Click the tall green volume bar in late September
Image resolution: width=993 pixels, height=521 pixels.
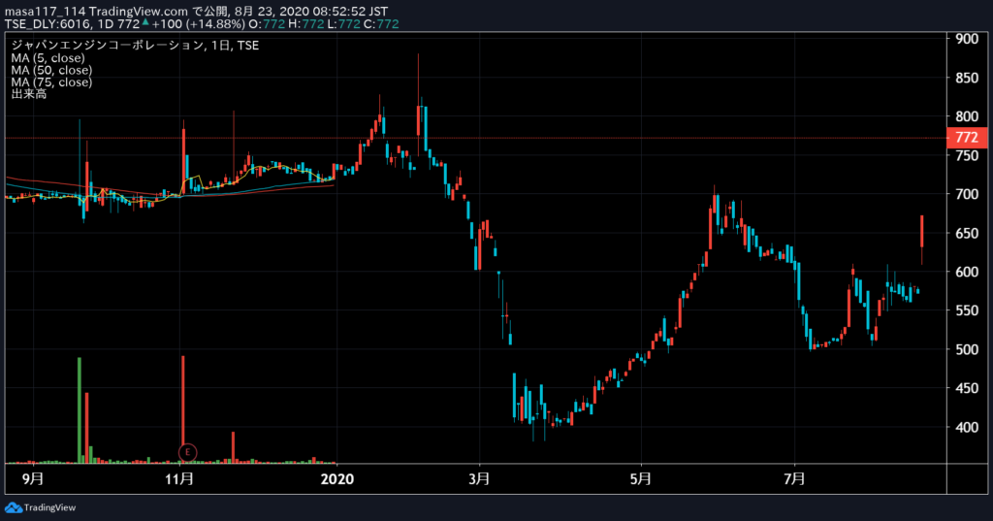80,410
